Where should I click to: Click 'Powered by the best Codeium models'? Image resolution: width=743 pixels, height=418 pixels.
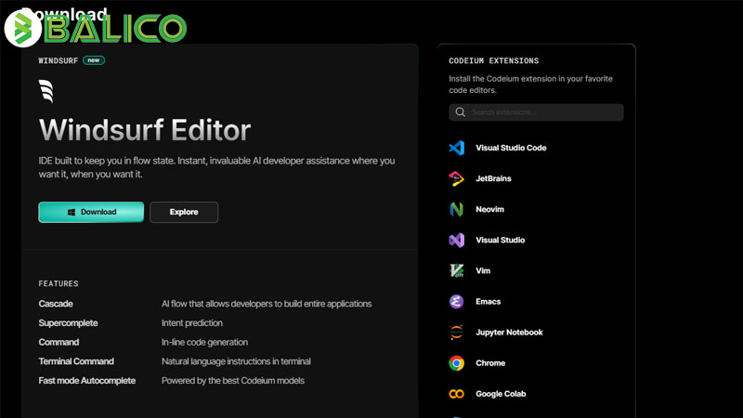[233, 381]
